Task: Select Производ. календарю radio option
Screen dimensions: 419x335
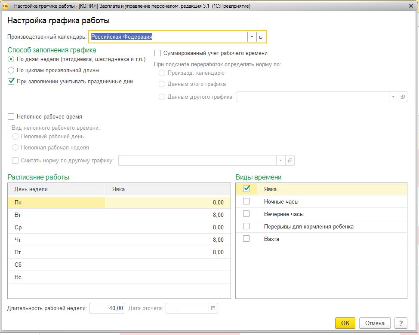Action: 162,73
